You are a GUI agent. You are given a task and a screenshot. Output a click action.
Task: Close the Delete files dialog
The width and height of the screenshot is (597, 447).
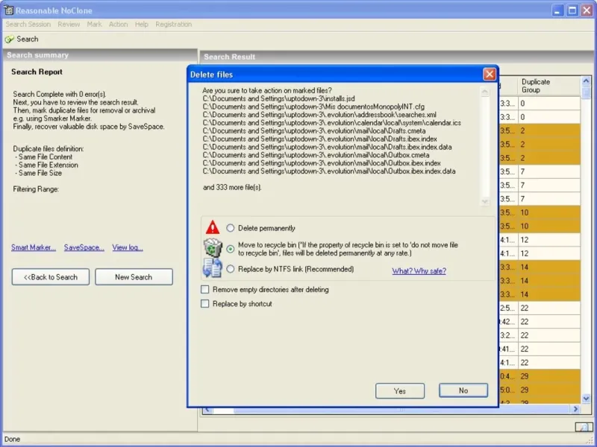pos(490,74)
